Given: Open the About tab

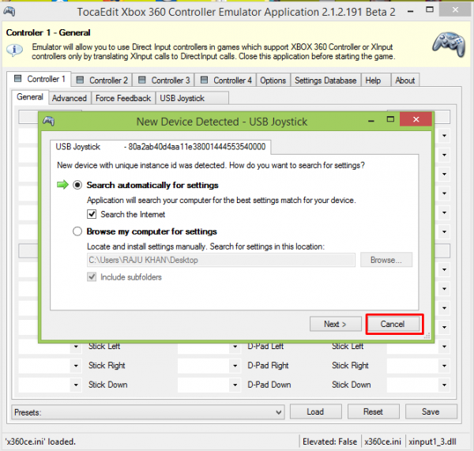Looking at the screenshot, I should tap(405, 81).
